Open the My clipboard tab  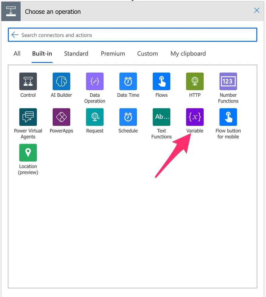pos(188,54)
